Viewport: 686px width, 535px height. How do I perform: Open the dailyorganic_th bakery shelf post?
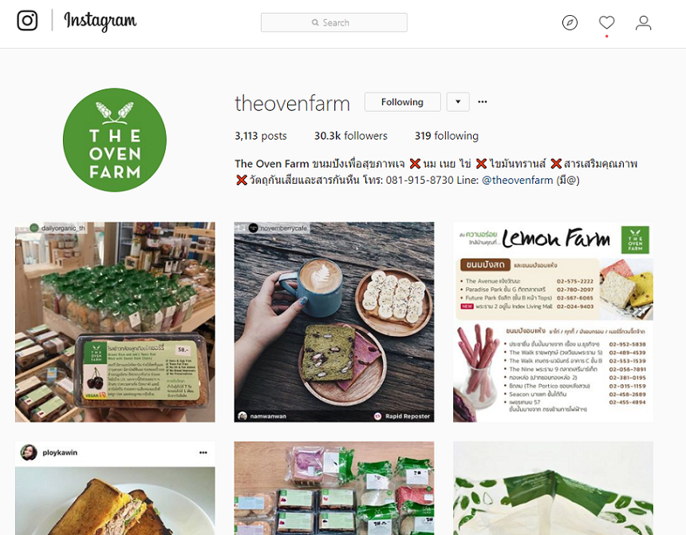coord(115,323)
